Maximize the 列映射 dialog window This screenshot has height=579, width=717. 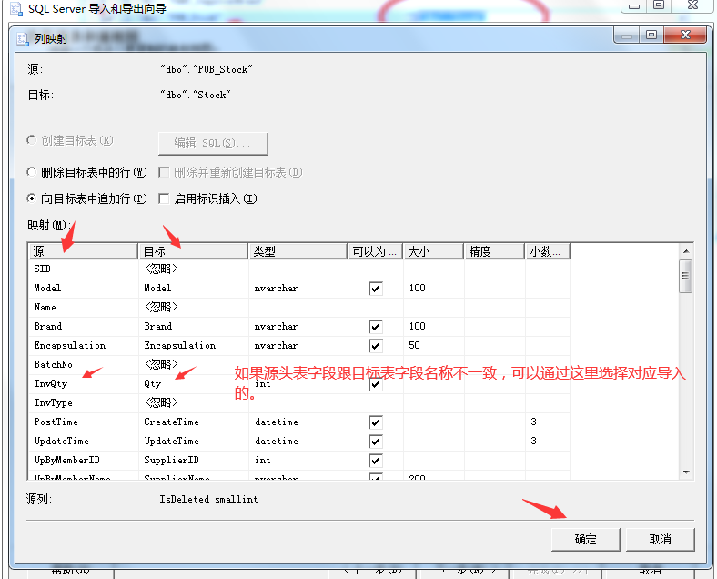(651, 35)
